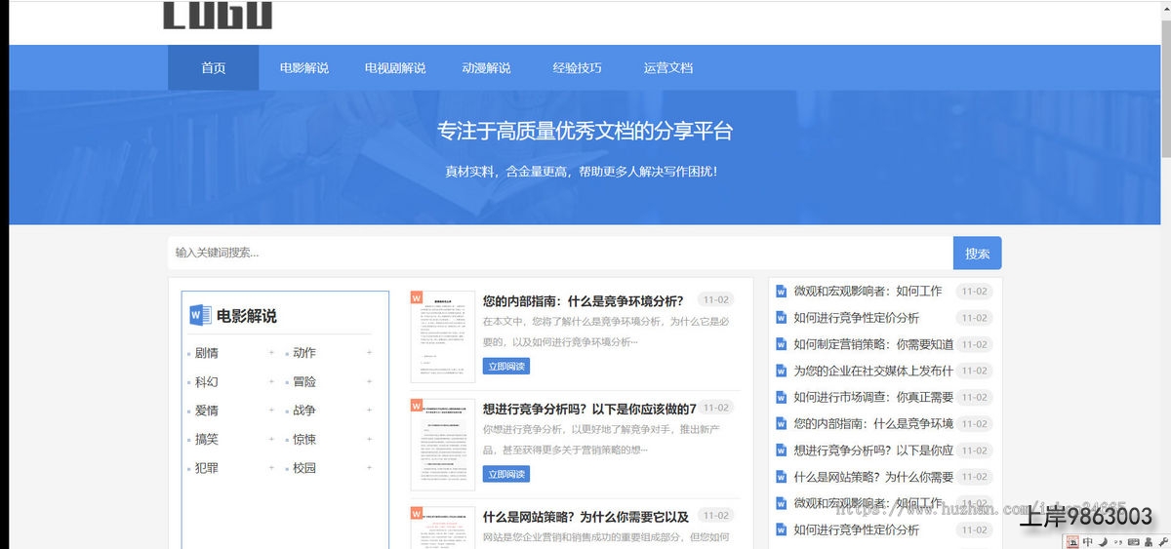Select the 经验技巧 navigation tab
This screenshot has height=549, width=1171.
pyautogui.click(x=577, y=68)
